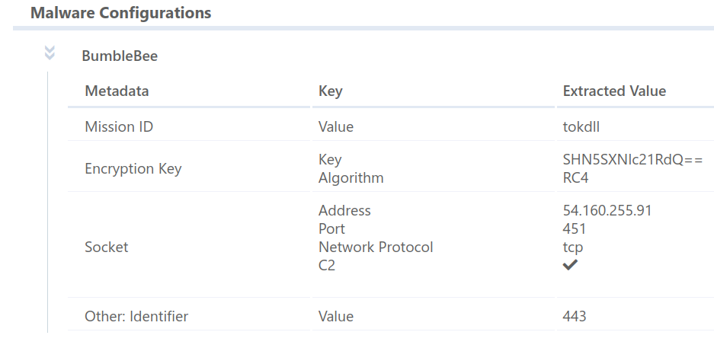Click the Network Protocol key label
The width and height of the screenshot is (714, 364).
[376, 247]
